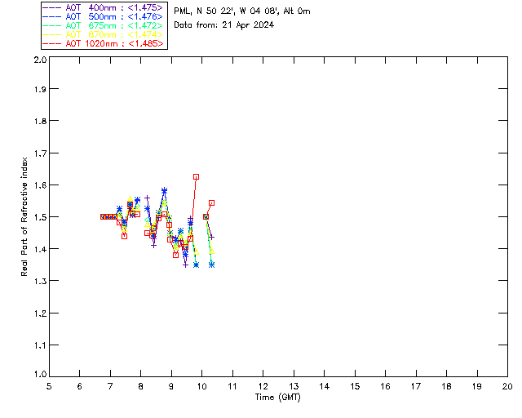Click x-axis tick label 12
Viewport: 522px width, 418px height.
tap(263, 386)
